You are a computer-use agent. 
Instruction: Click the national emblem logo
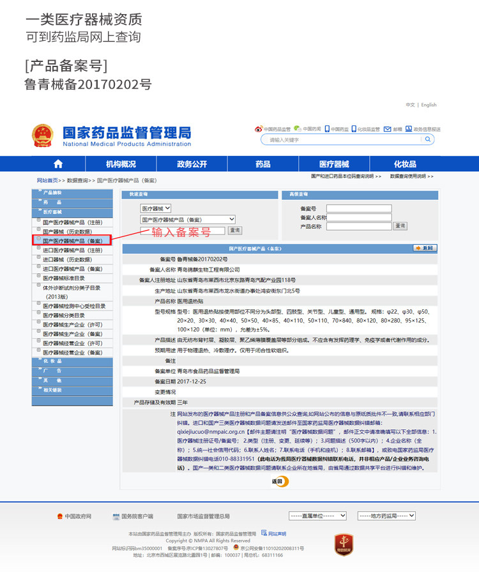coord(43,135)
